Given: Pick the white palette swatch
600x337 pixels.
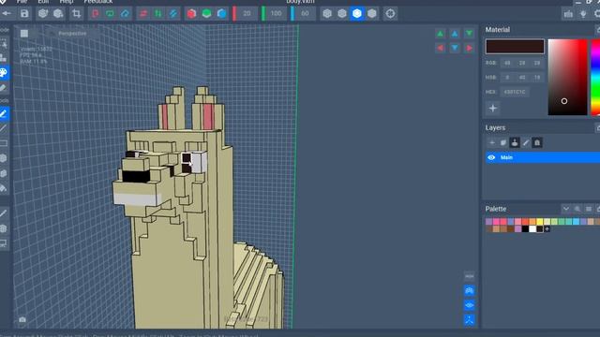Looking at the screenshot, I should pyautogui.click(x=532, y=228).
